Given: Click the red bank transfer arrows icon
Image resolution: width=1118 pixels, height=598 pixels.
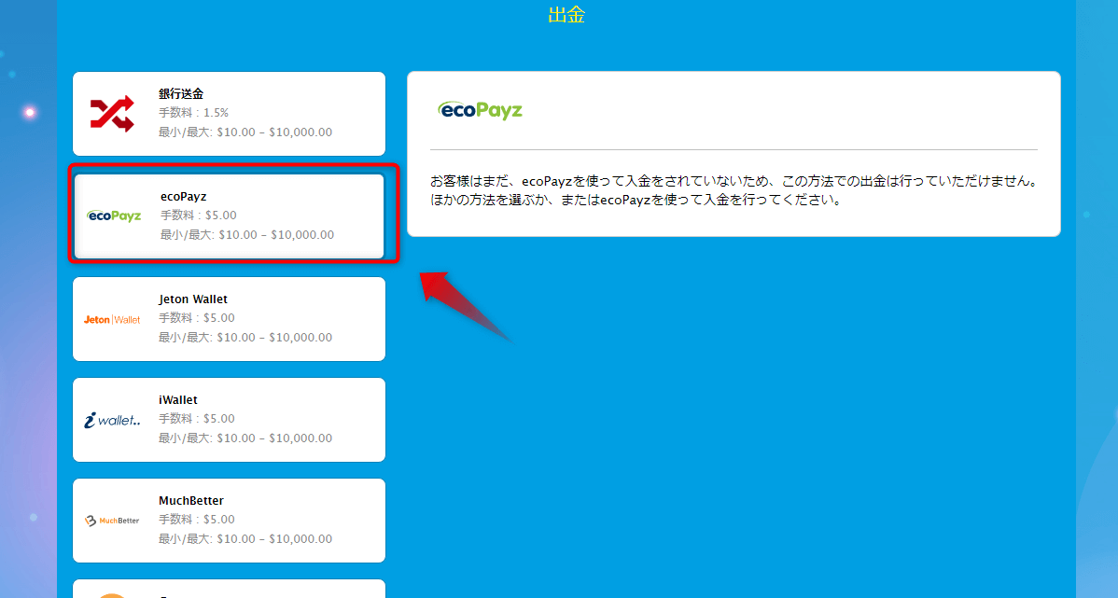Looking at the screenshot, I should 112,114.
